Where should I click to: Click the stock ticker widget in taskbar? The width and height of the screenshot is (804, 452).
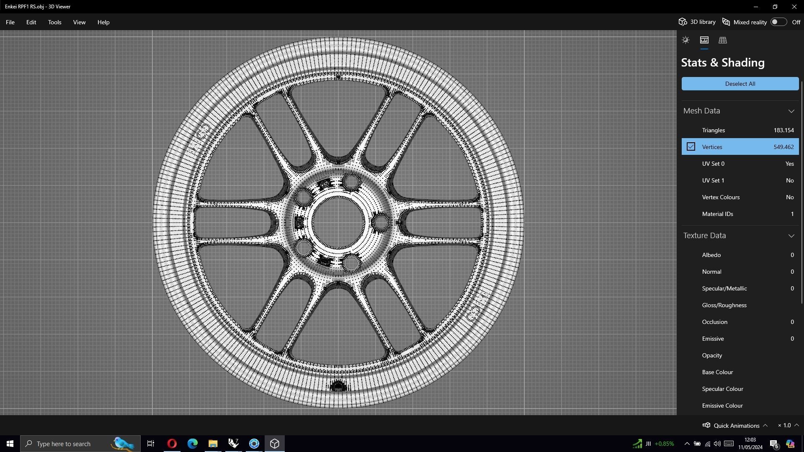653,444
